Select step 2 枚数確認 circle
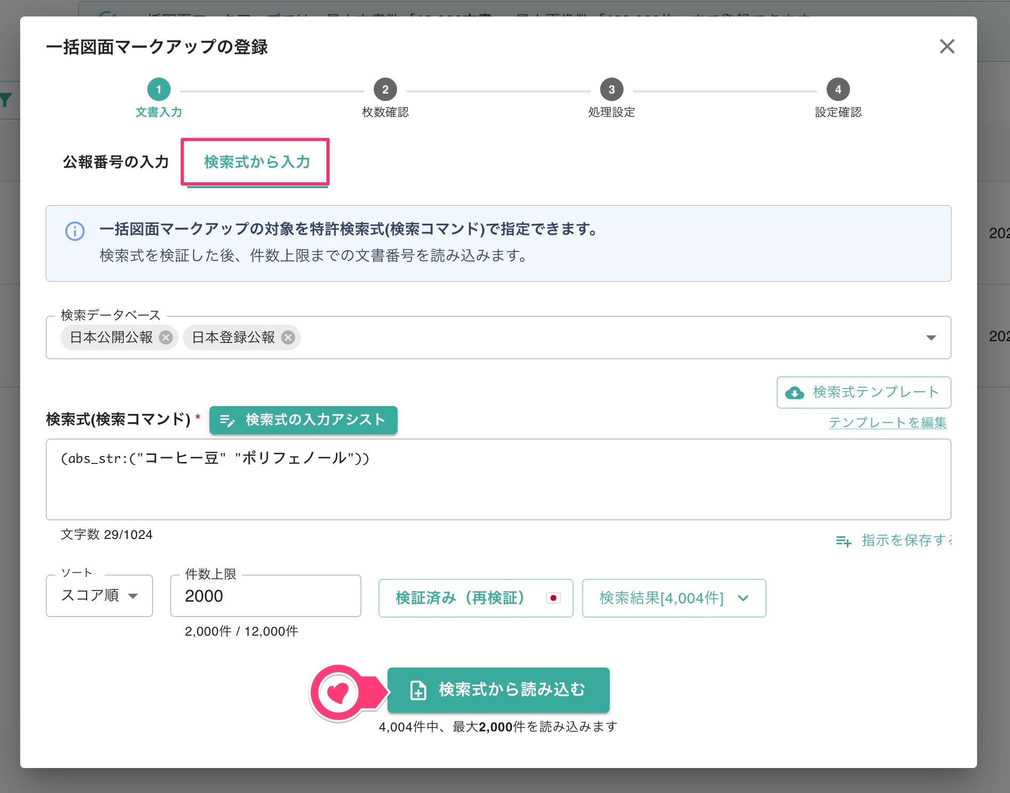1010x793 pixels. [x=385, y=89]
